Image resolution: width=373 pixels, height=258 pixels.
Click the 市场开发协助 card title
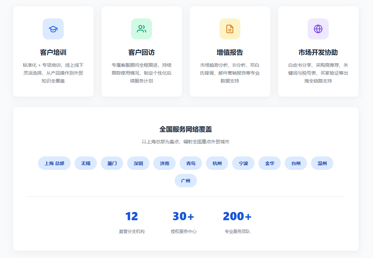tap(318, 52)
